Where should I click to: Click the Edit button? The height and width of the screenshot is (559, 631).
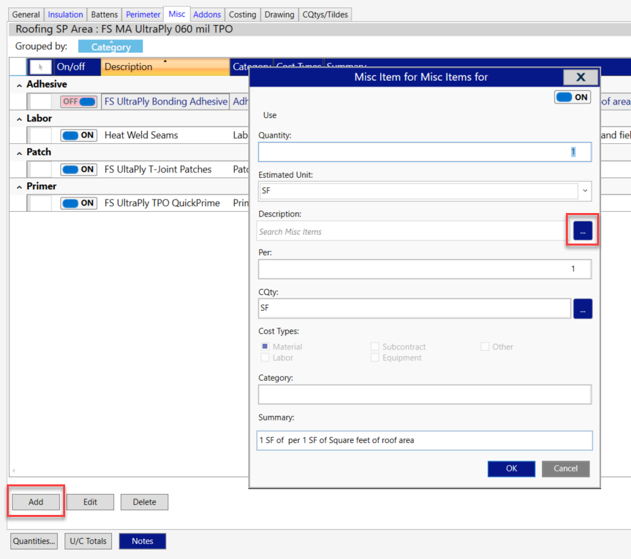coord(90,502)
